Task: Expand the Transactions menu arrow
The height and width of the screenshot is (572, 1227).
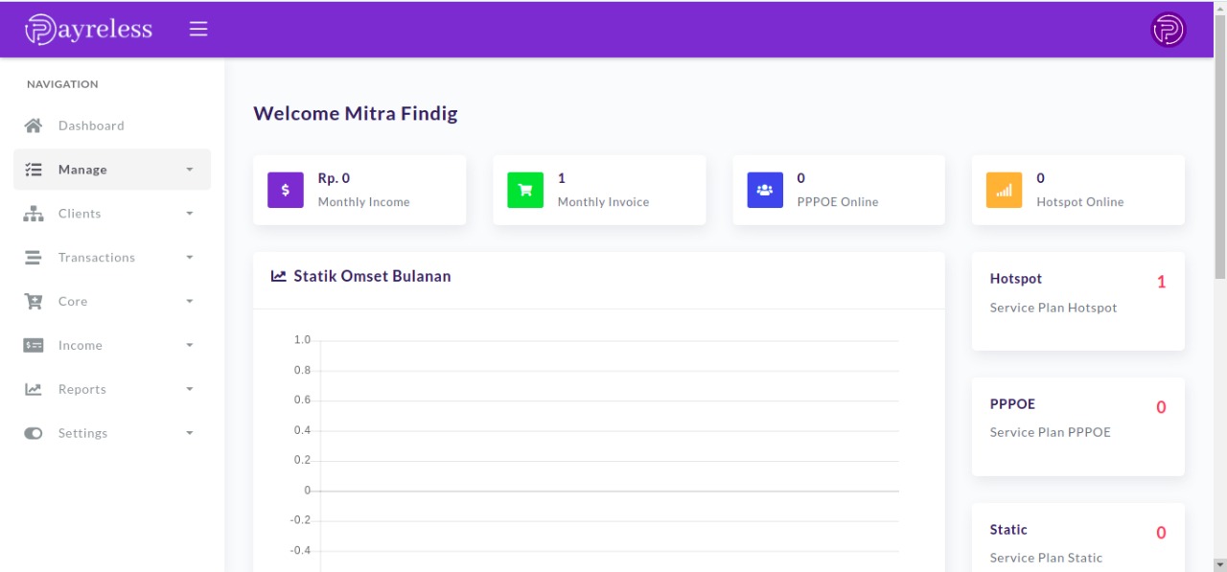Action: coord(190,258)
